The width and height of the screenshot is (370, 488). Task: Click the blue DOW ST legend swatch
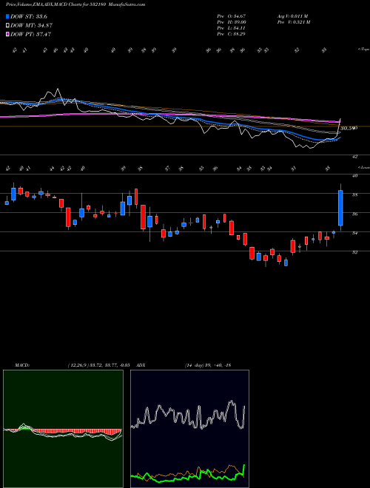click(x=7, y=16)
